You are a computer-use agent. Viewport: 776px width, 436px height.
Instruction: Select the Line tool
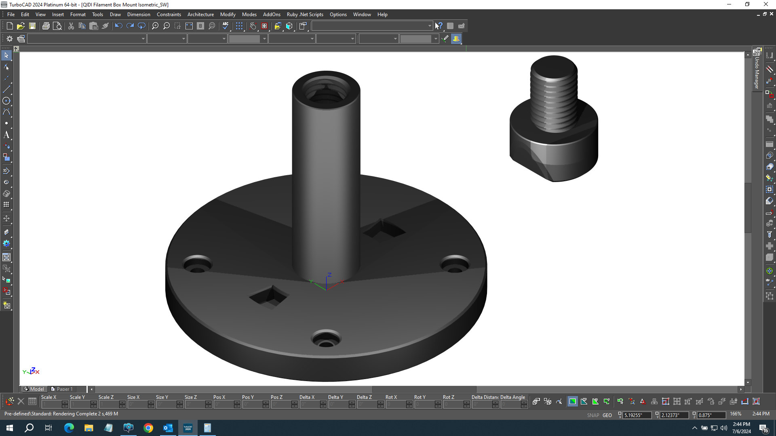pos(6,89)
